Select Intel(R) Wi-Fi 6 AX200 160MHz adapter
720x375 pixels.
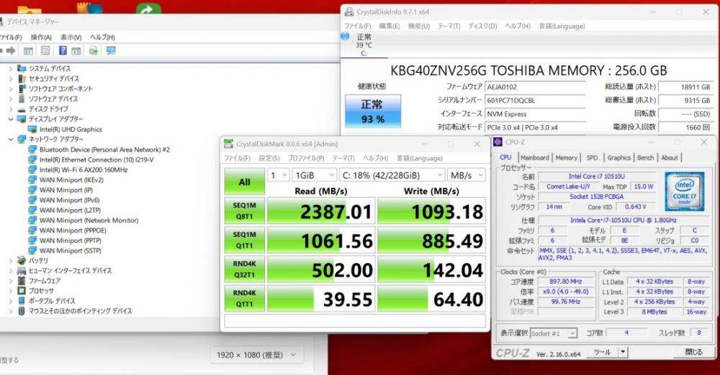click(83, 170)
